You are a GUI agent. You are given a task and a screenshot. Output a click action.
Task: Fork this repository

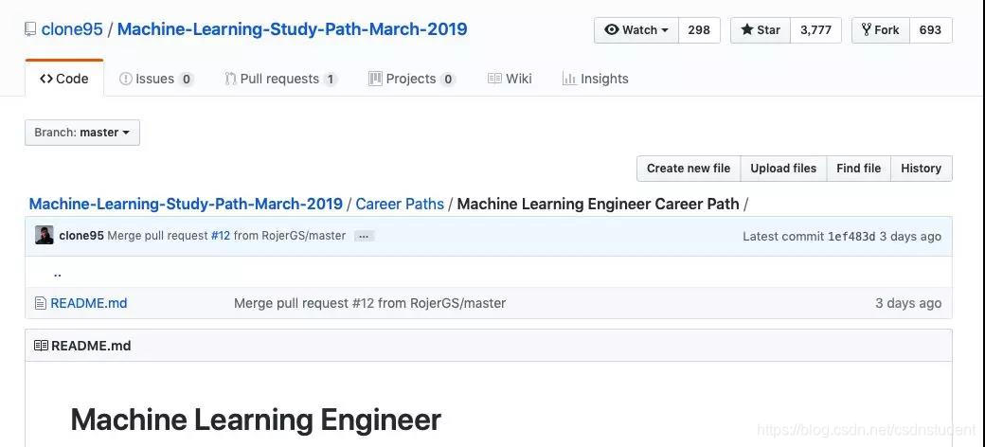click(881, 30)
